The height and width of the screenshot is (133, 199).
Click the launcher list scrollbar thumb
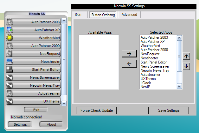point(64,59)
